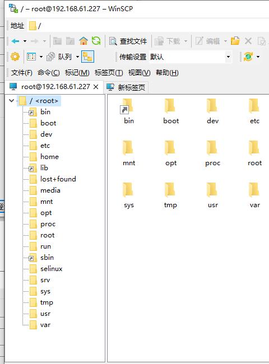This screenshot has width=269, height=364.
Task: Select lost+found in the directory tree
Action: (x=58, y=179)
